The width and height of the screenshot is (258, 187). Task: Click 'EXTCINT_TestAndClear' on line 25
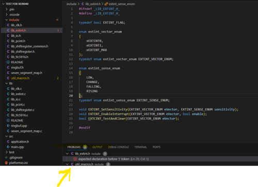coord(107,118)
